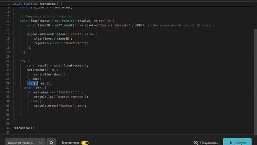257x145 pixels.
Task: Click 'catch (err)' on line 27
Action: pos(33,88)
